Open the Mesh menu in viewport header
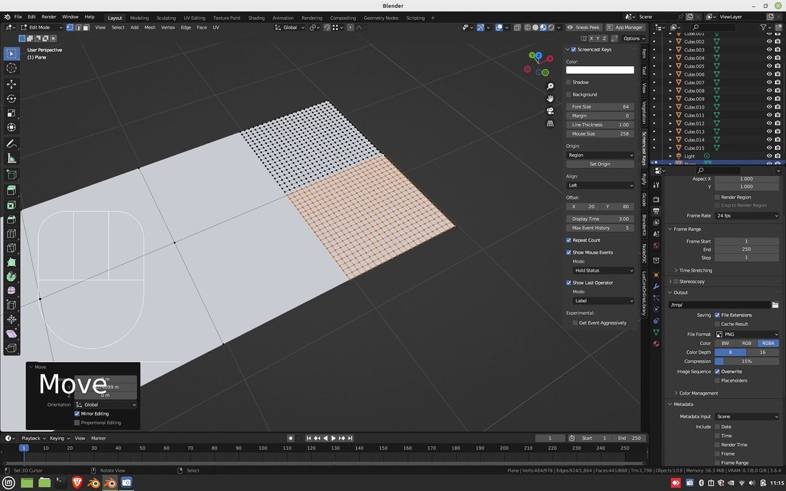 (150, 27)
